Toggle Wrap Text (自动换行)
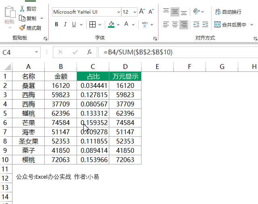 (228, 12)
